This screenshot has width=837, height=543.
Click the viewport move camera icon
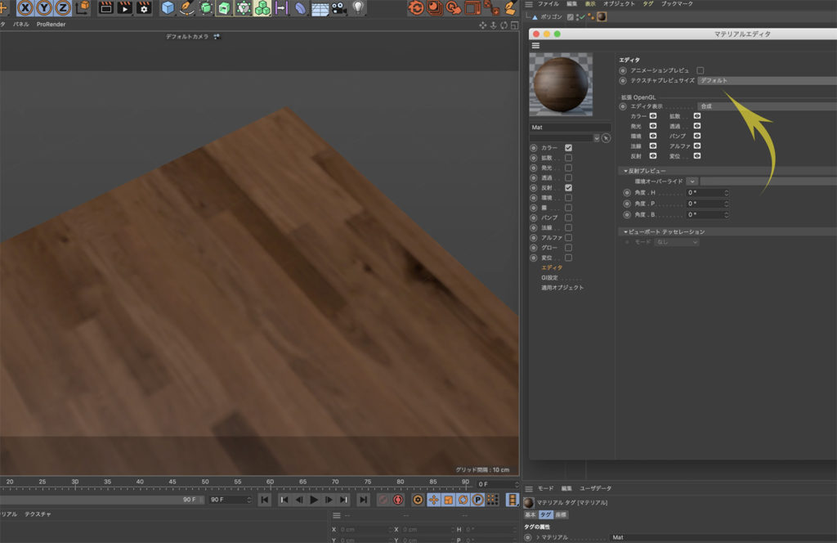(x=482, y=25)
